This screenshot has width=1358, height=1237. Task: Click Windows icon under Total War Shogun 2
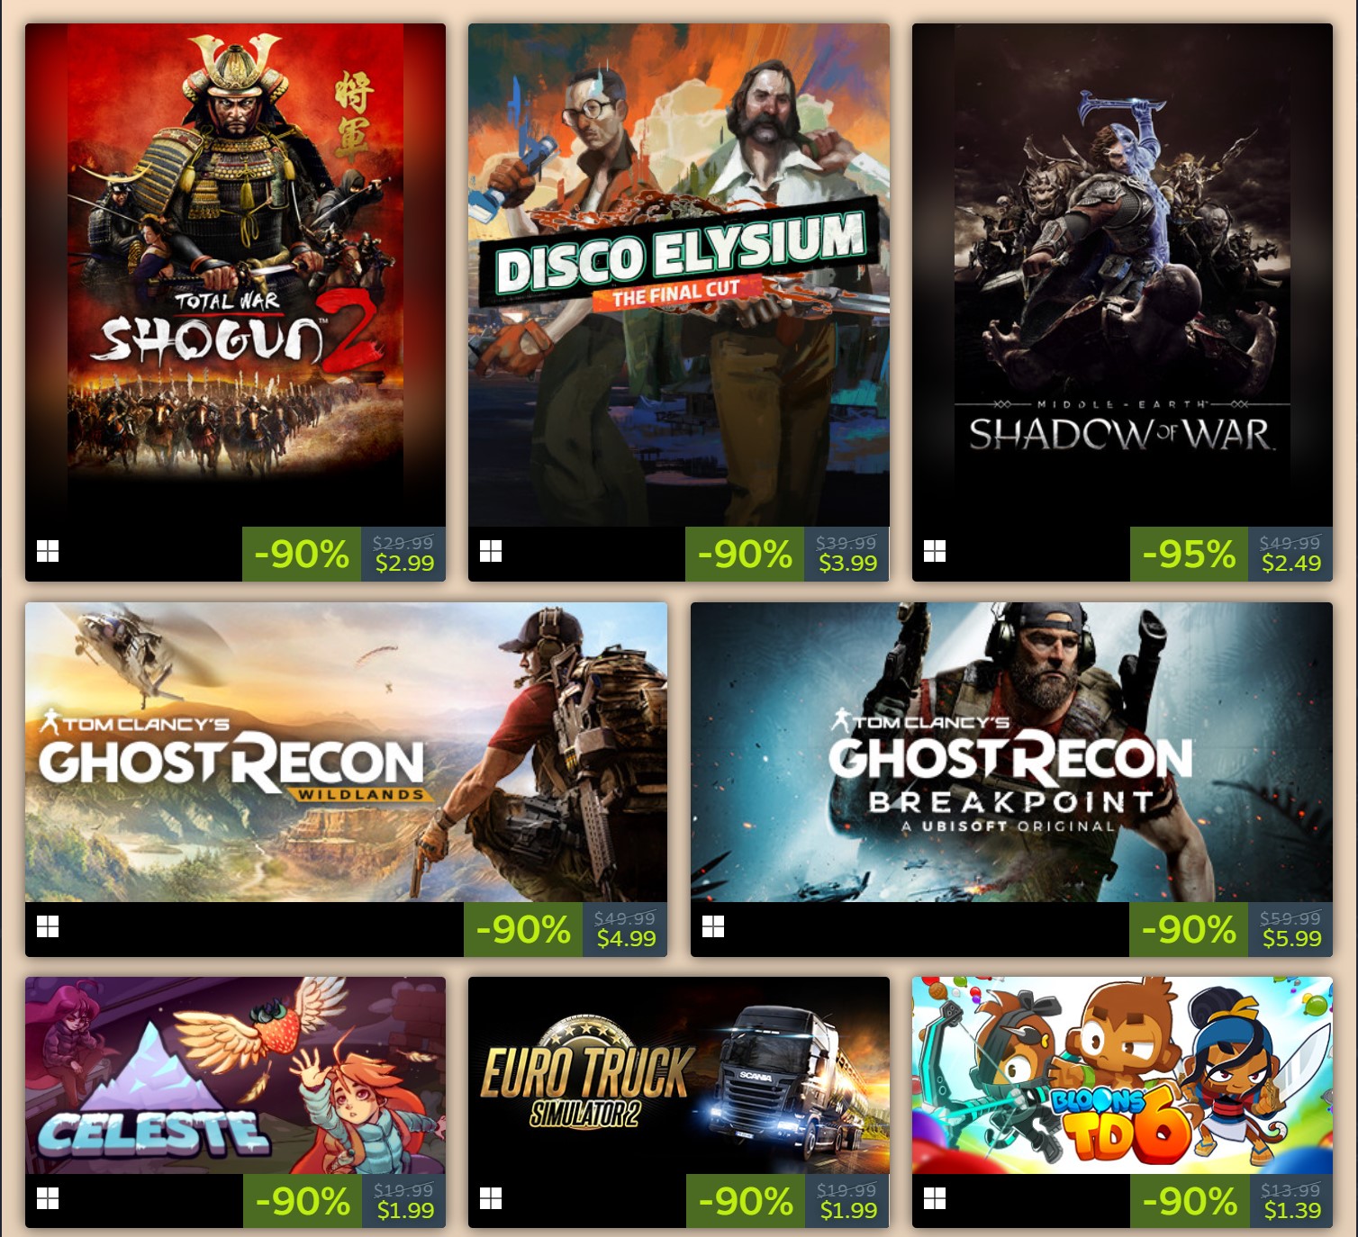coord(48,551)
